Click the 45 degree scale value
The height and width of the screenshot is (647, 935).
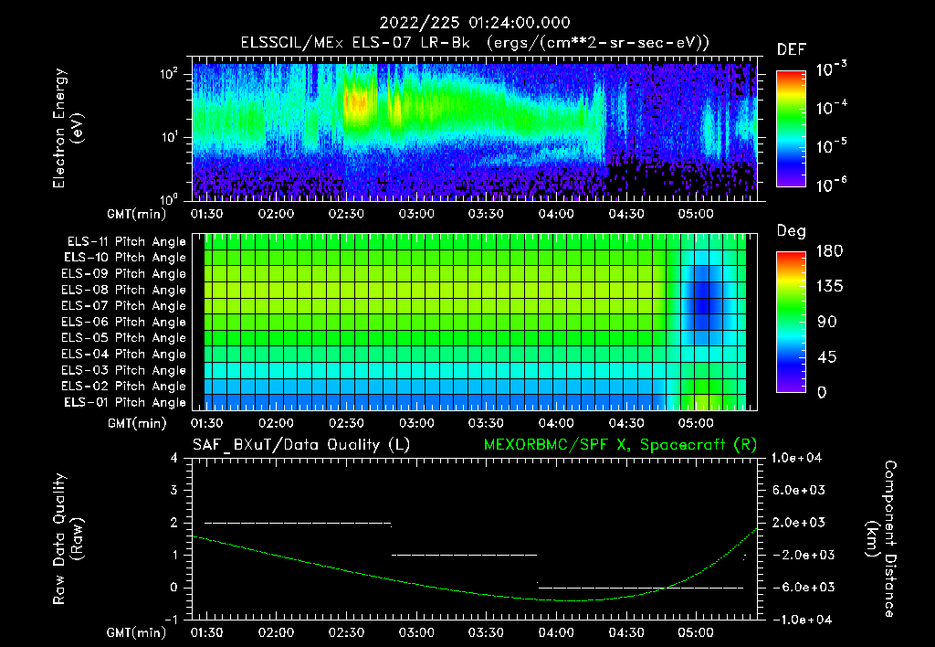(827, 357)
